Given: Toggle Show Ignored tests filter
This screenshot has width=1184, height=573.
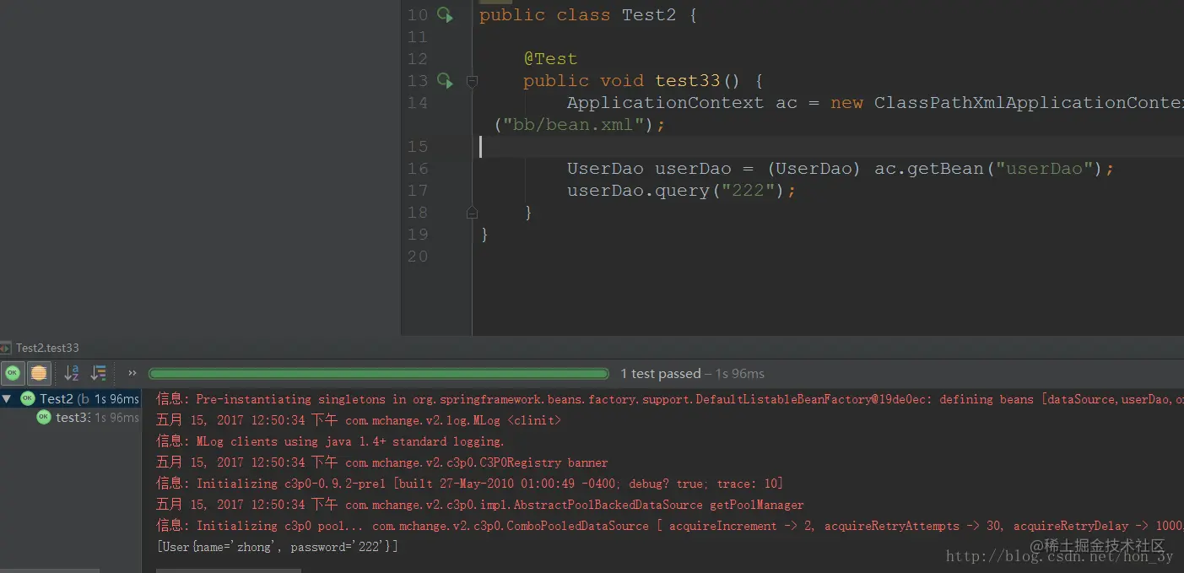Looking at the screenshot, I should point(39,373).
